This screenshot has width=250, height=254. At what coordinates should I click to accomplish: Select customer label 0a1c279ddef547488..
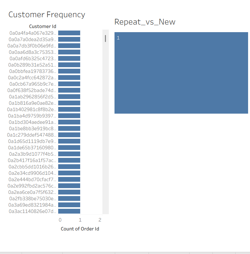coord(31,135)
